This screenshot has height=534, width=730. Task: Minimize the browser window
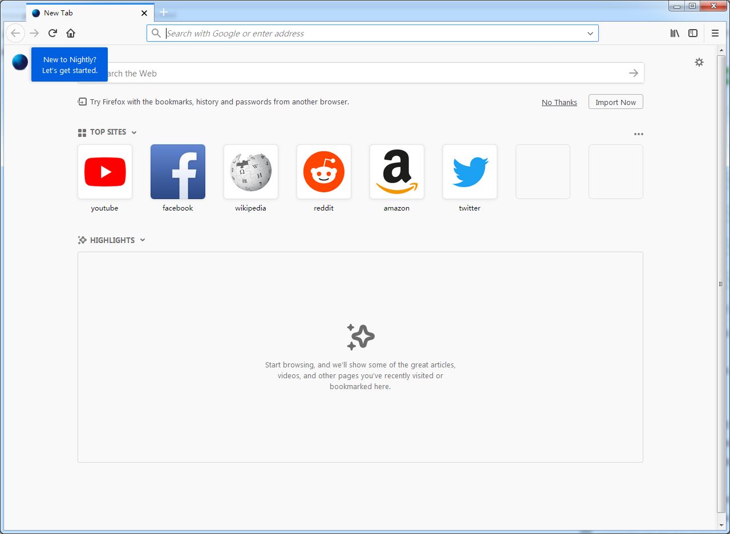(x=677, y=6)
